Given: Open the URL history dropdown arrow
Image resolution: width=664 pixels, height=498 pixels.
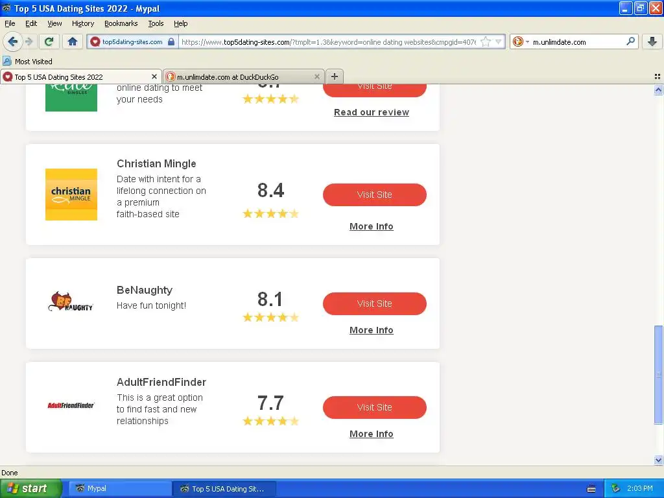Looking at the screenshot, I should pyautogui.click(x=499, y=41).
